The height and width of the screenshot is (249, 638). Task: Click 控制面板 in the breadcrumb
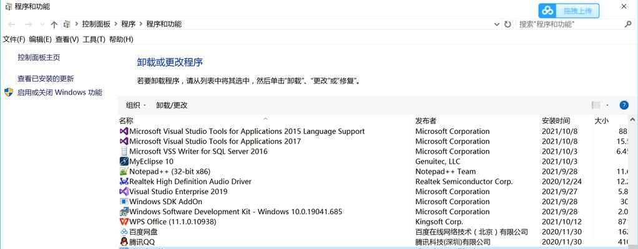click(x=96, y=24)
